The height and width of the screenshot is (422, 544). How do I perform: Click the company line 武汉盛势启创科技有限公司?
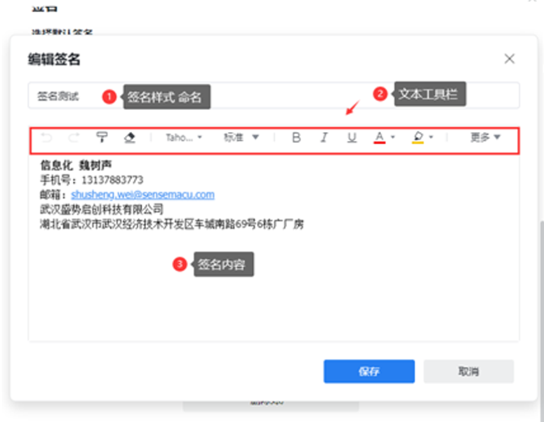(102, 209)
